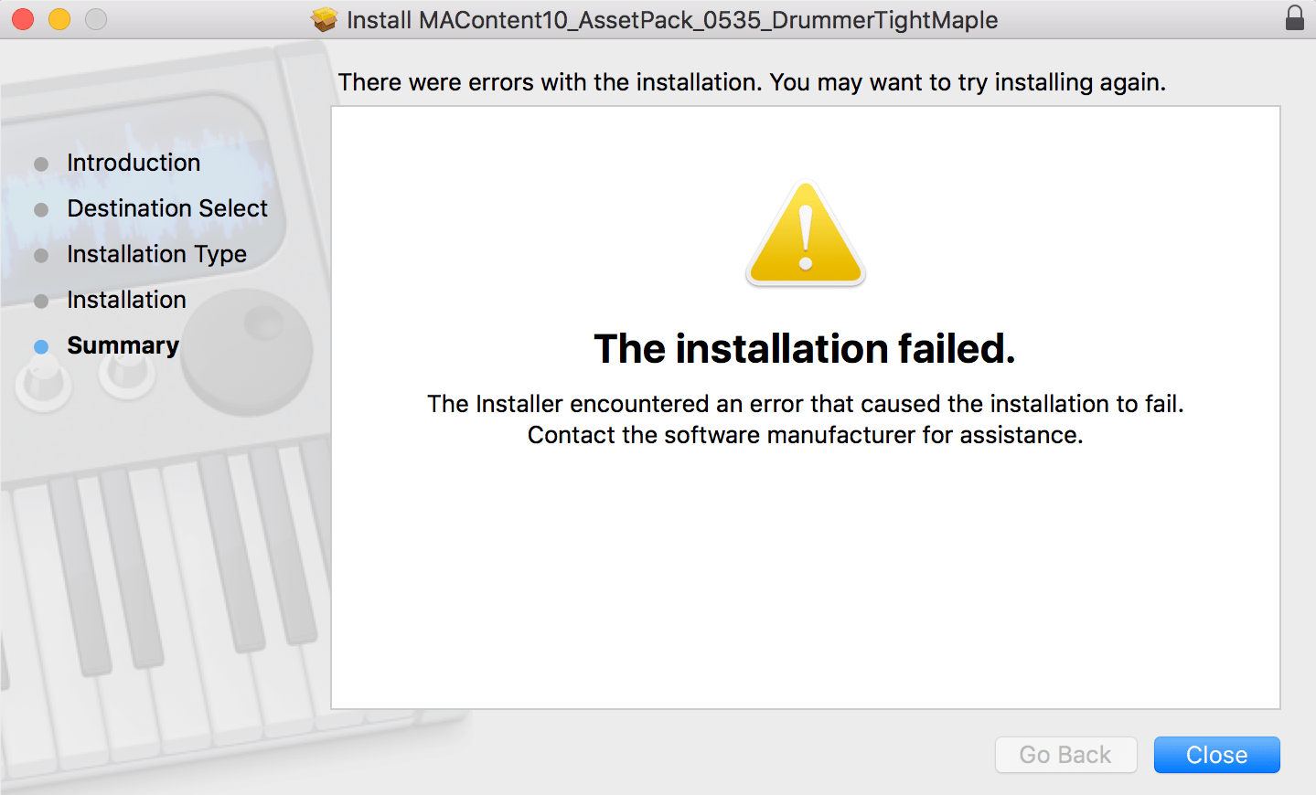
Task: Click the installer package icon in title bar
Action: tap(325, 19)
